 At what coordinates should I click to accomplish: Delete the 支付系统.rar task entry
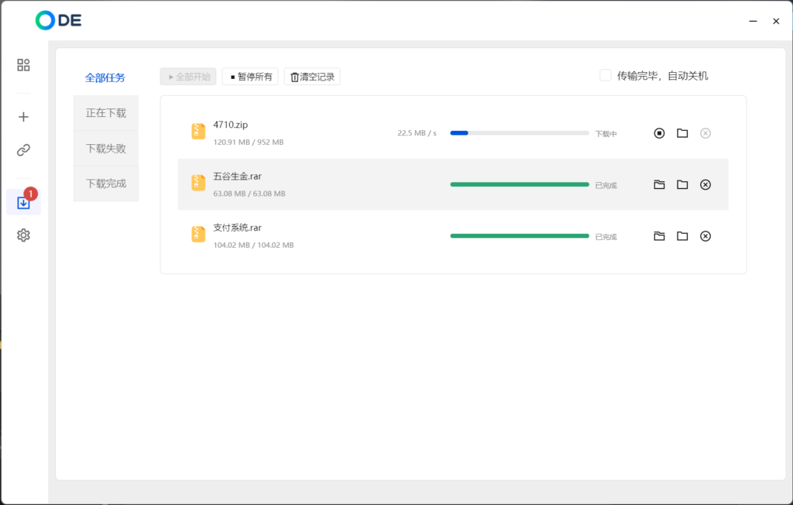coord(705,236)
